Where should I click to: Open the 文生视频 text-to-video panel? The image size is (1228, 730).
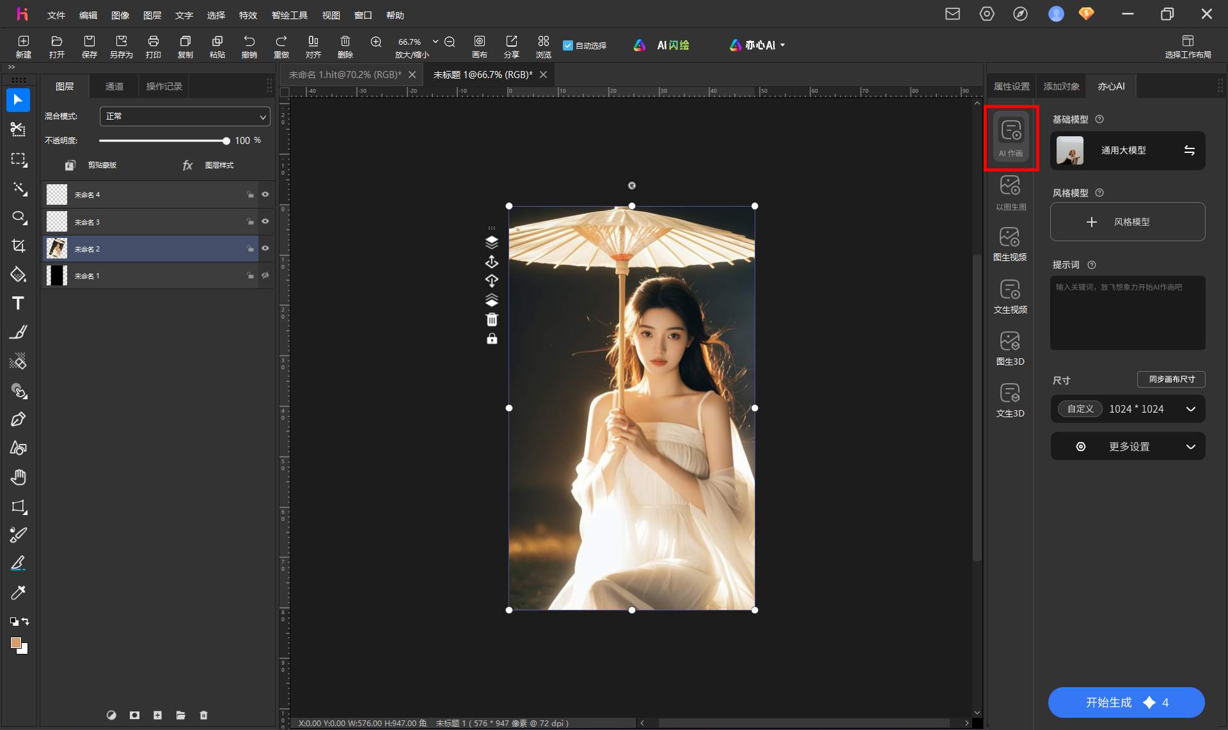point(1011,297)
